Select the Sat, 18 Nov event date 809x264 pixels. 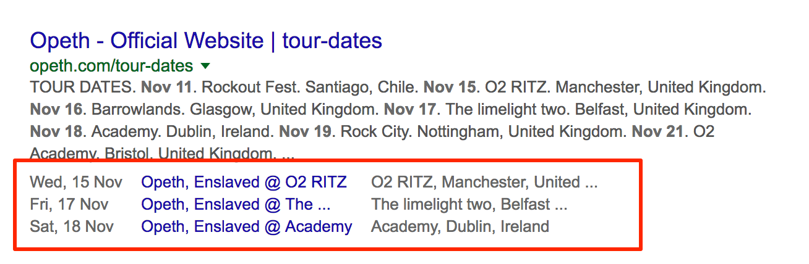point(72,226)
